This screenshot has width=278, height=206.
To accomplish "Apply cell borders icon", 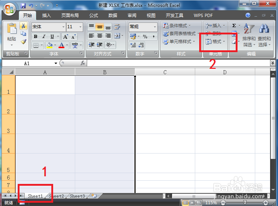I will 36,45.
